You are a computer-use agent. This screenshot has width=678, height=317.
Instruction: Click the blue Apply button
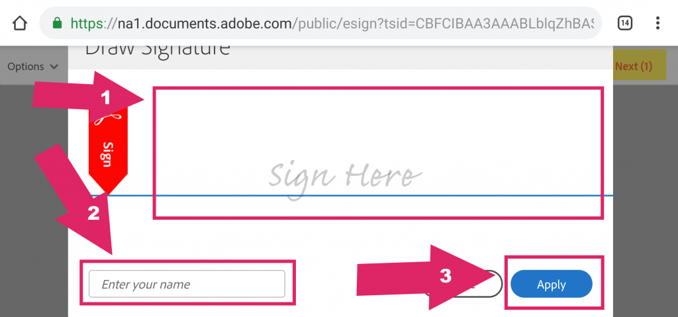(552, 284)
